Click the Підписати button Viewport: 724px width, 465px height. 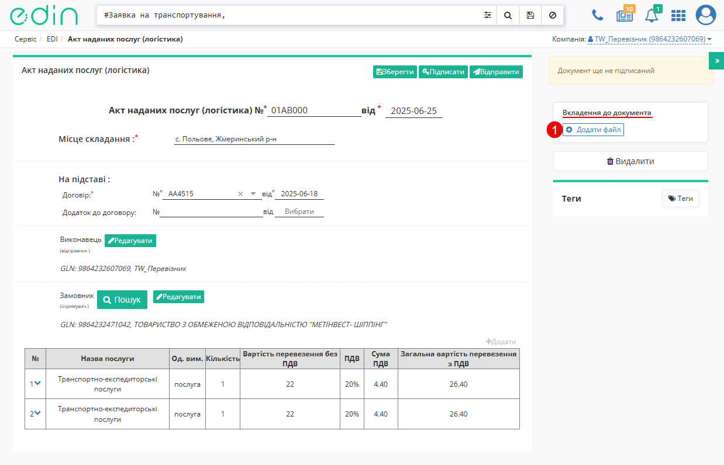[443, 72]
